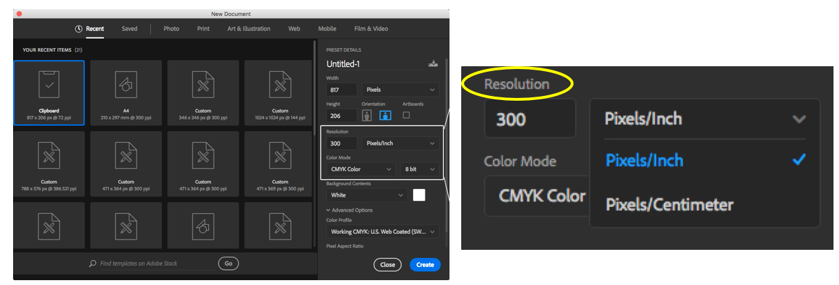Set orientation to landscape
Image resolution: width=839 pixels, height=285 pixels.
tap(385, 115)
